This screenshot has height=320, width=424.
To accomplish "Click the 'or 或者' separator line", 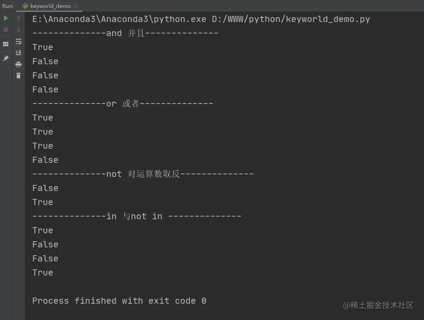I will (122, 103).
